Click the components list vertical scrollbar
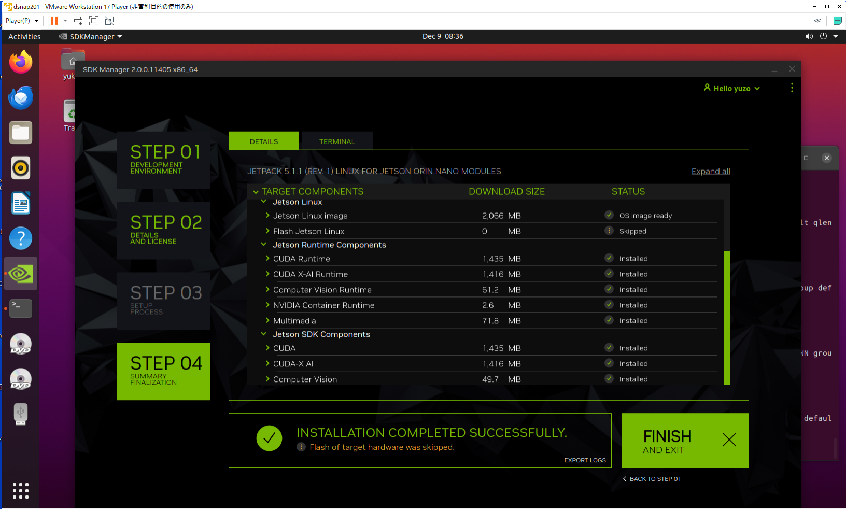Viewport: 846px width, 510px height. point(727,318)
